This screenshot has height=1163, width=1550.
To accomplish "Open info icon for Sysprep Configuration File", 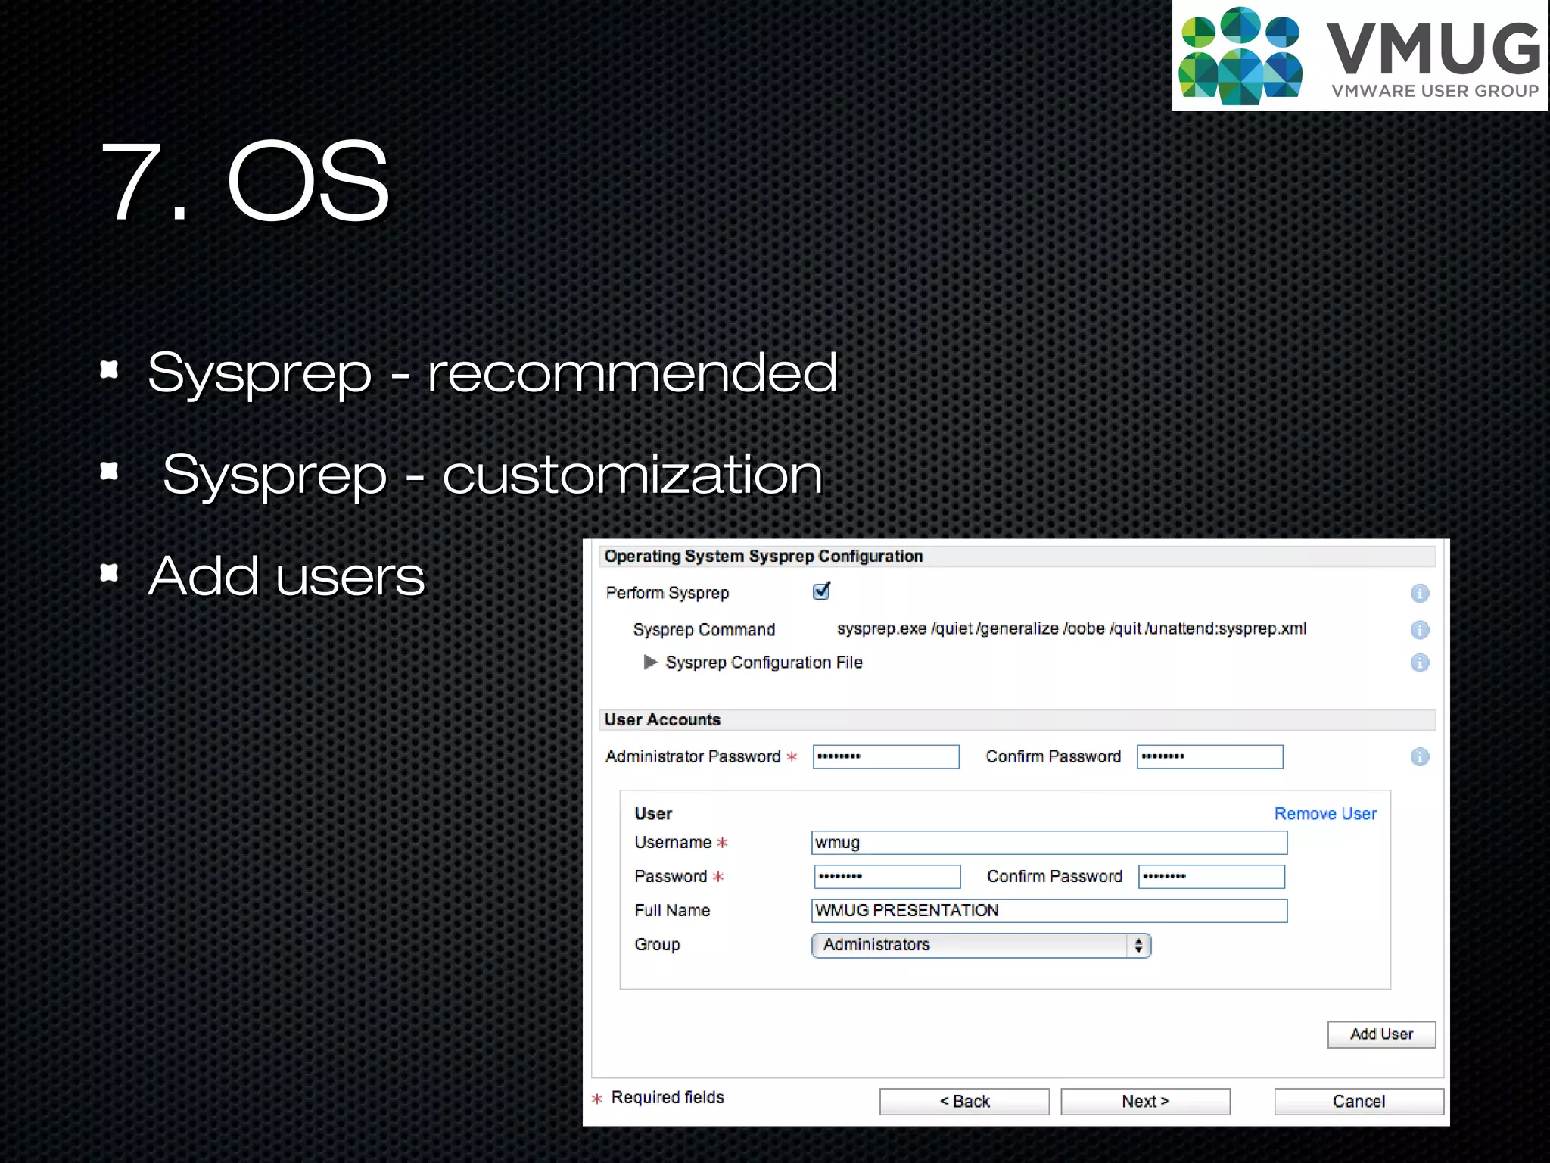I will point(1420,663).
